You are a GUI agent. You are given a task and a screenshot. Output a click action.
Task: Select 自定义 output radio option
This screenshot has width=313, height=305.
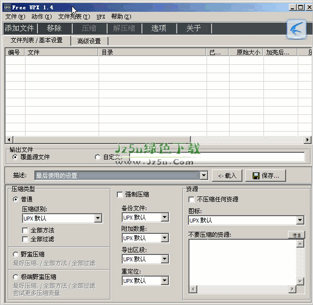click(108, 157)
